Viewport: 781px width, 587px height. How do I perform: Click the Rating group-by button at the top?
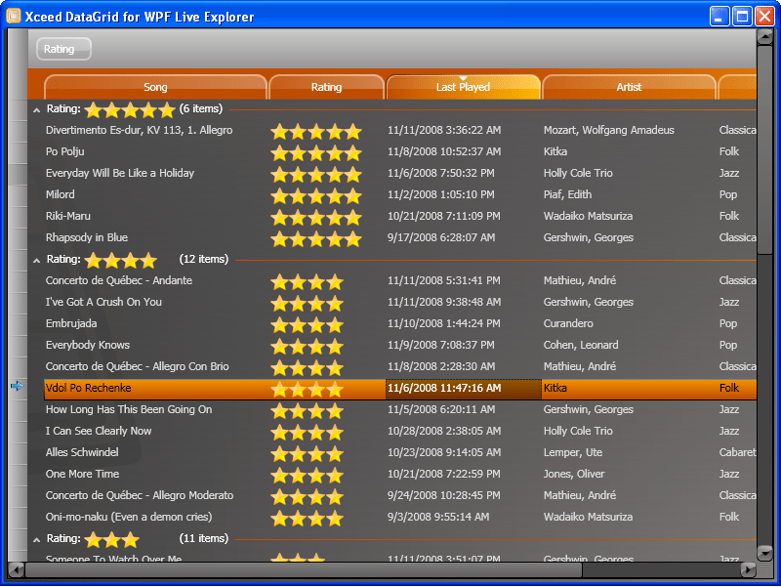click(x=62, y=46)
